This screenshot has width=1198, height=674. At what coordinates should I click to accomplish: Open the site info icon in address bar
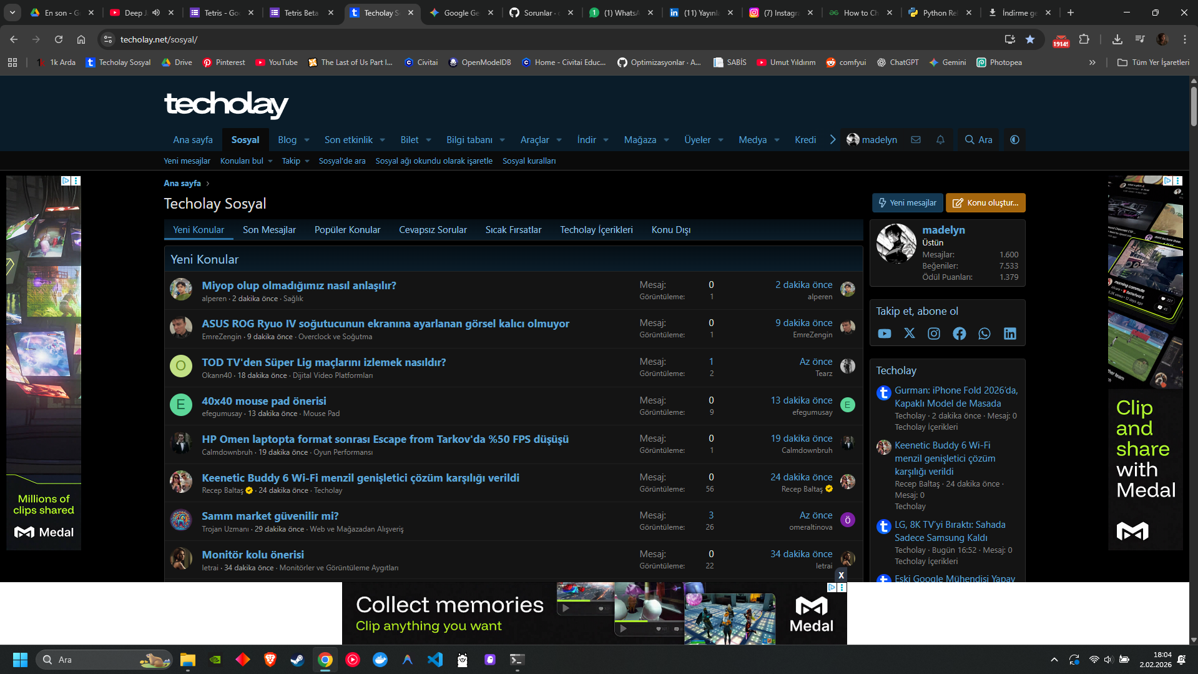click(x=108, y=39)
